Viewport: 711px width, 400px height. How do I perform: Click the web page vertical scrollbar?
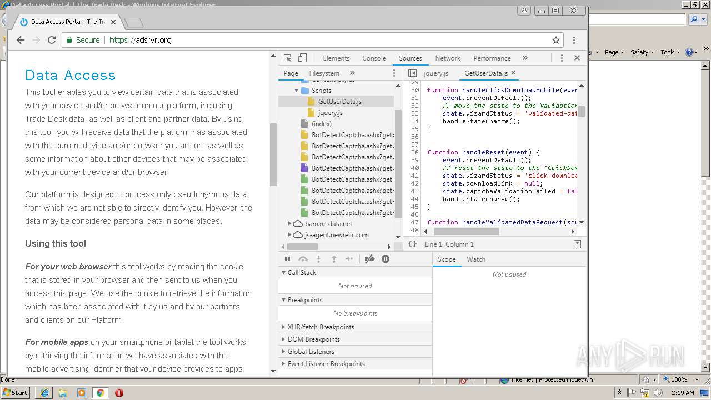coord(273,154)
